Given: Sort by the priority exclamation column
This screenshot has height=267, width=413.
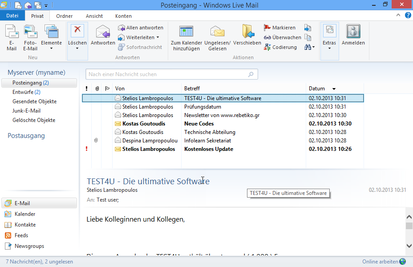Looking at the screenshot, I should 87,89.
